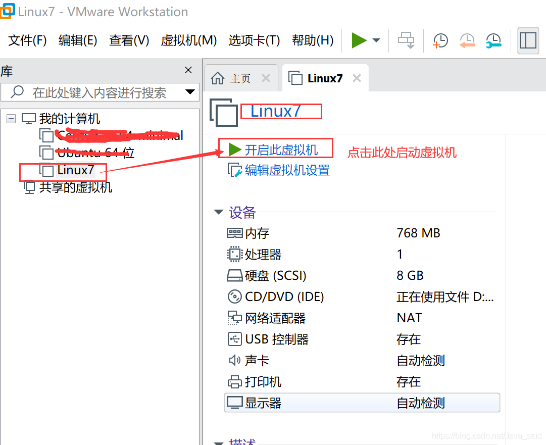
Task: Select the Ubuntu 64 位 virtual machine
Action: pyautogui.click(x=96, y=153)
